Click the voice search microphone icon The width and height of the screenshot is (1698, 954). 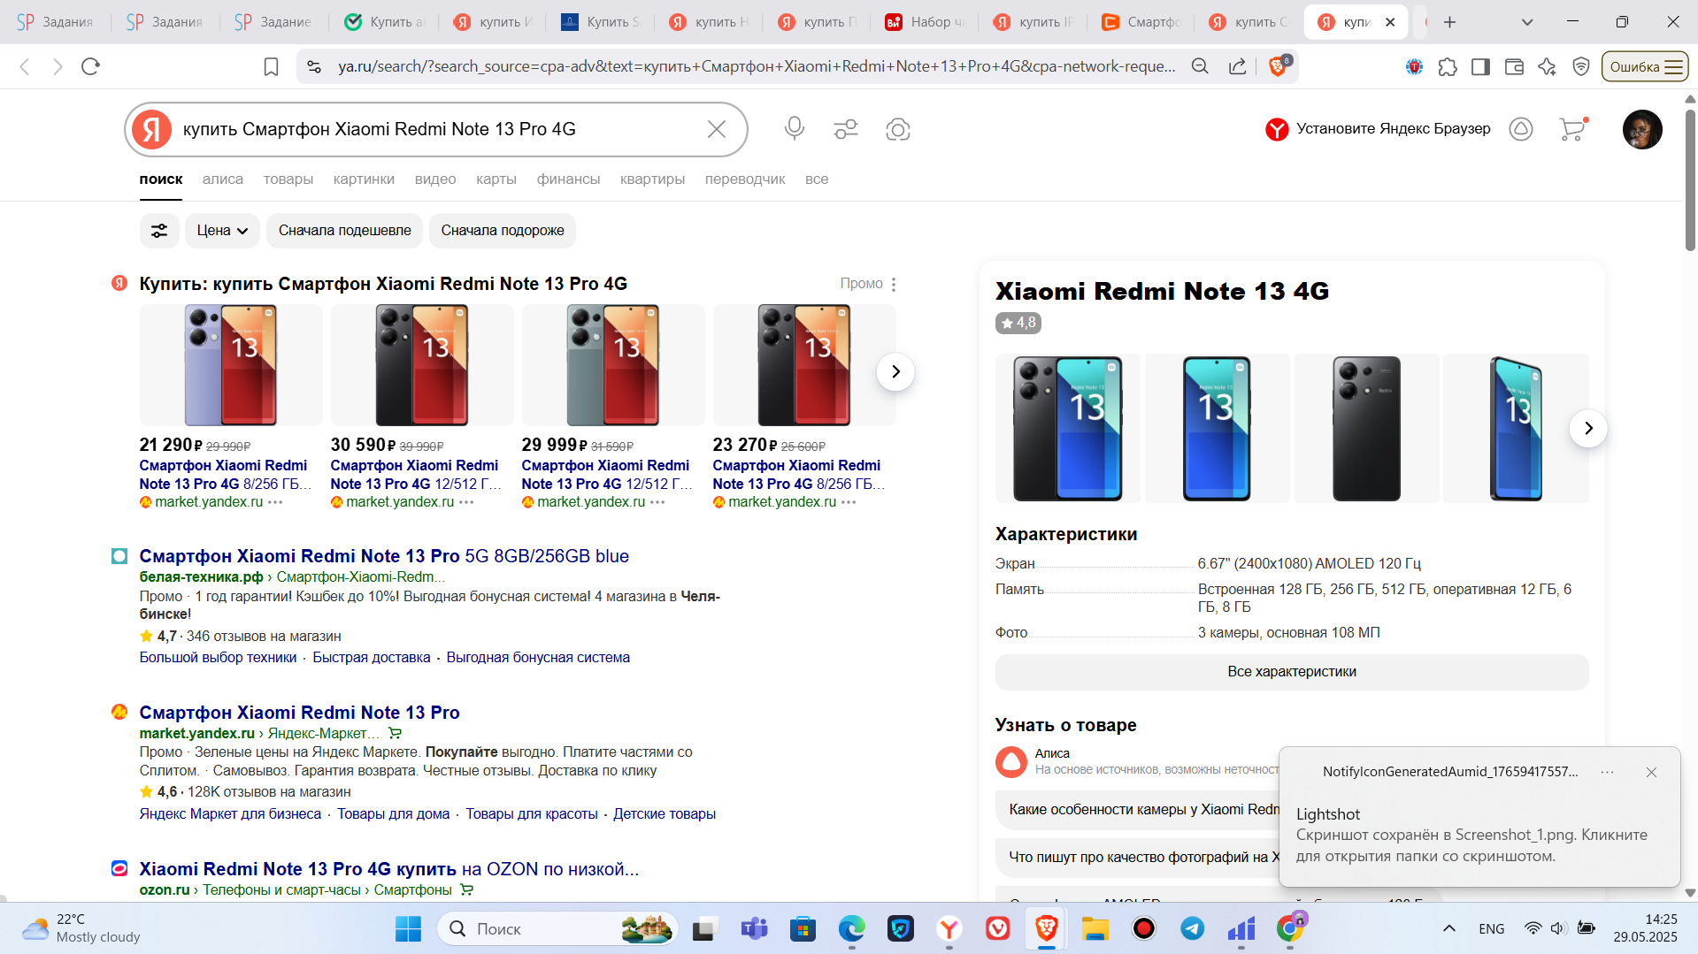tap(794, 129)
